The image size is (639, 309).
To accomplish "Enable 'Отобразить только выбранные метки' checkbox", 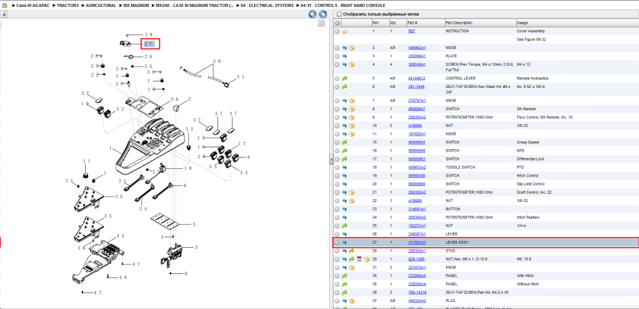I will click(x=339, y=14).
